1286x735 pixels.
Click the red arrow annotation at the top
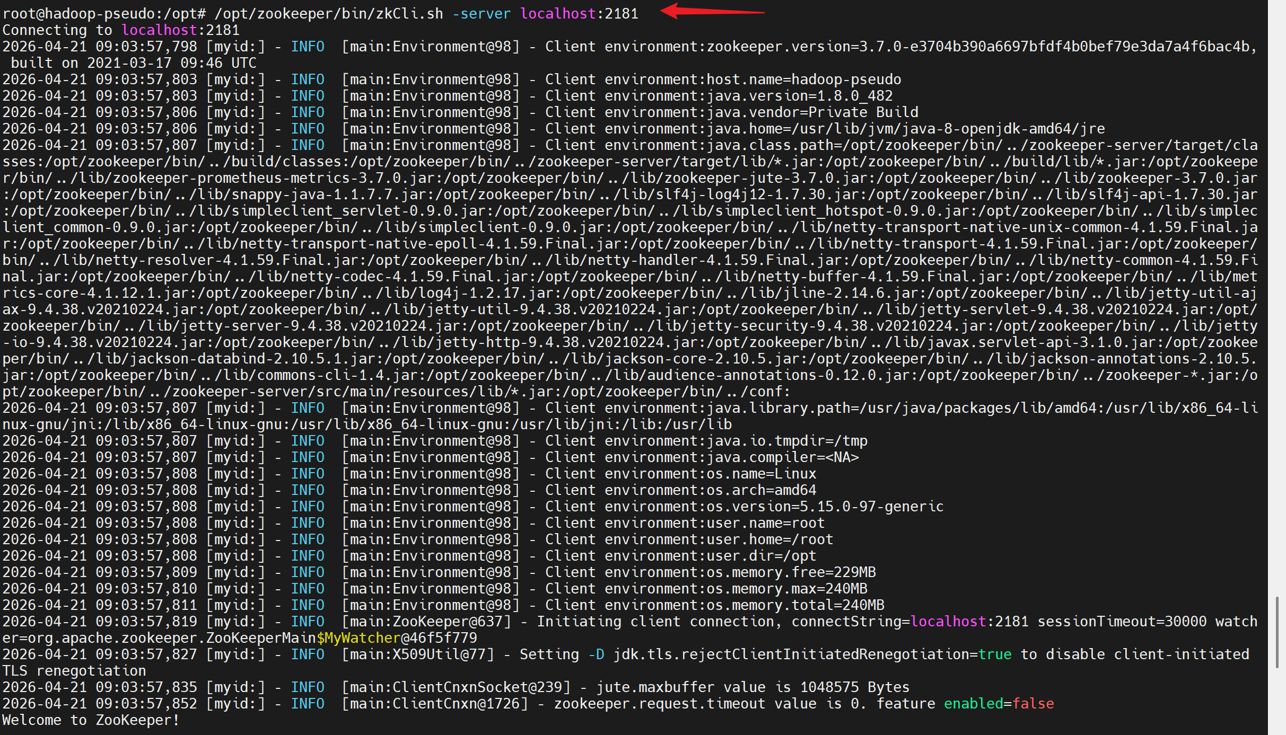point(712,11)
